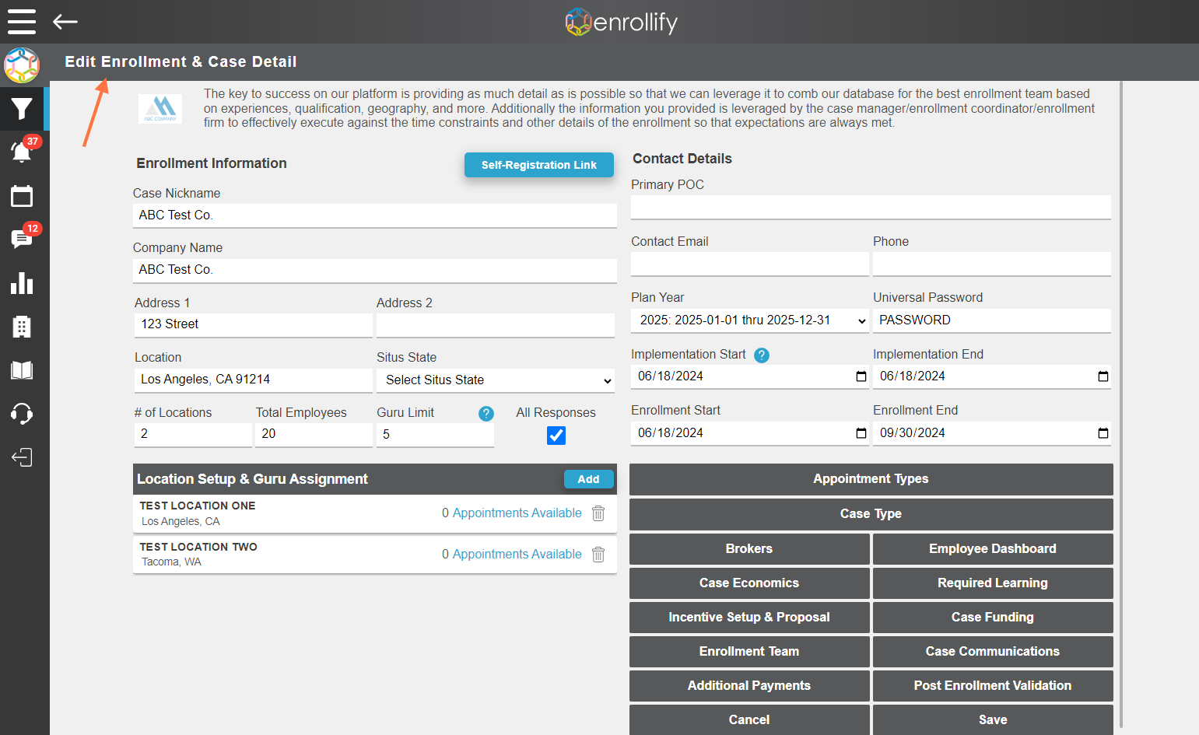Open Required Learning
The image size is (1199, 735).
993,583
